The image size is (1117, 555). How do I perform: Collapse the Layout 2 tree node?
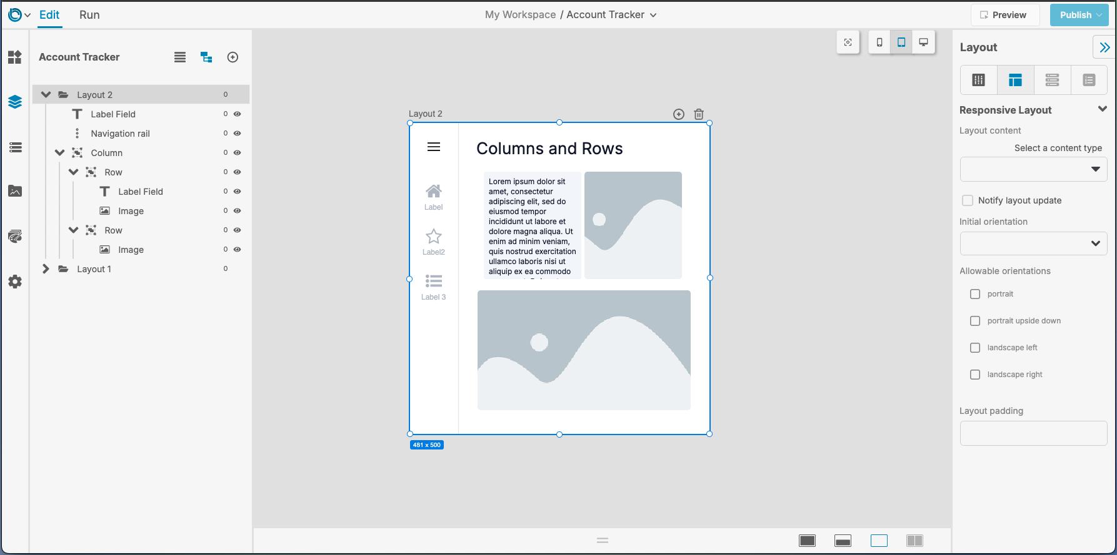click(46, 95)
